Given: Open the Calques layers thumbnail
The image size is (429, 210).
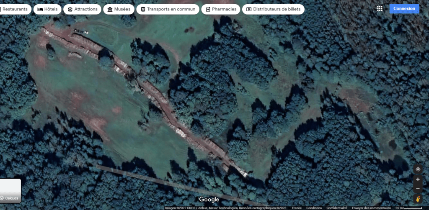Looking at the screenshot, I should pos(10,191).
